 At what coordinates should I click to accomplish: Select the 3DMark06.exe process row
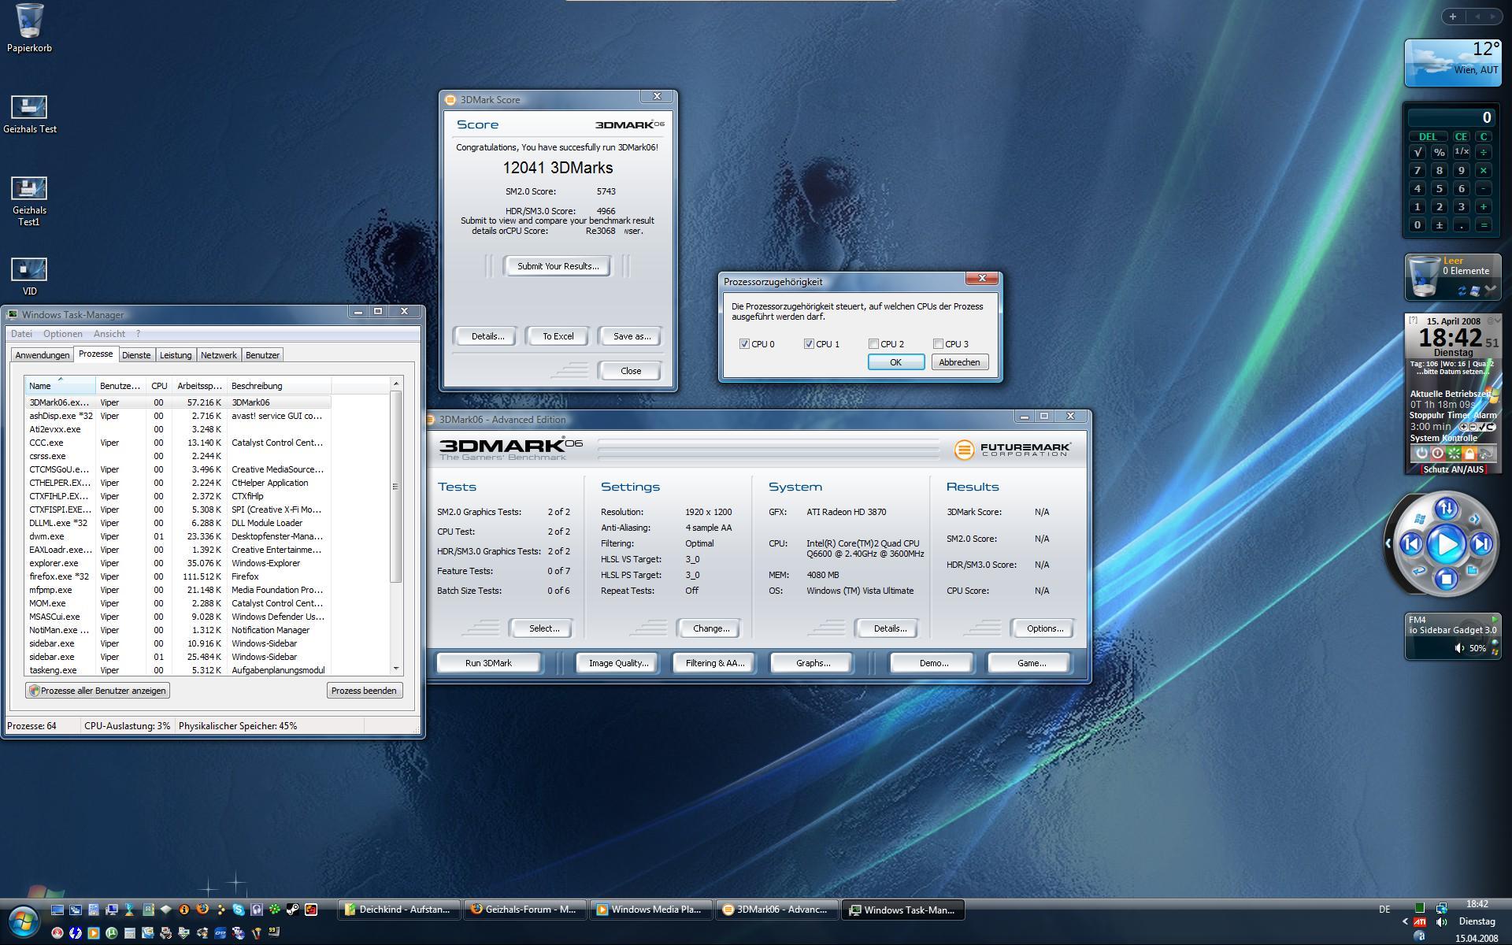click(179, 402)
